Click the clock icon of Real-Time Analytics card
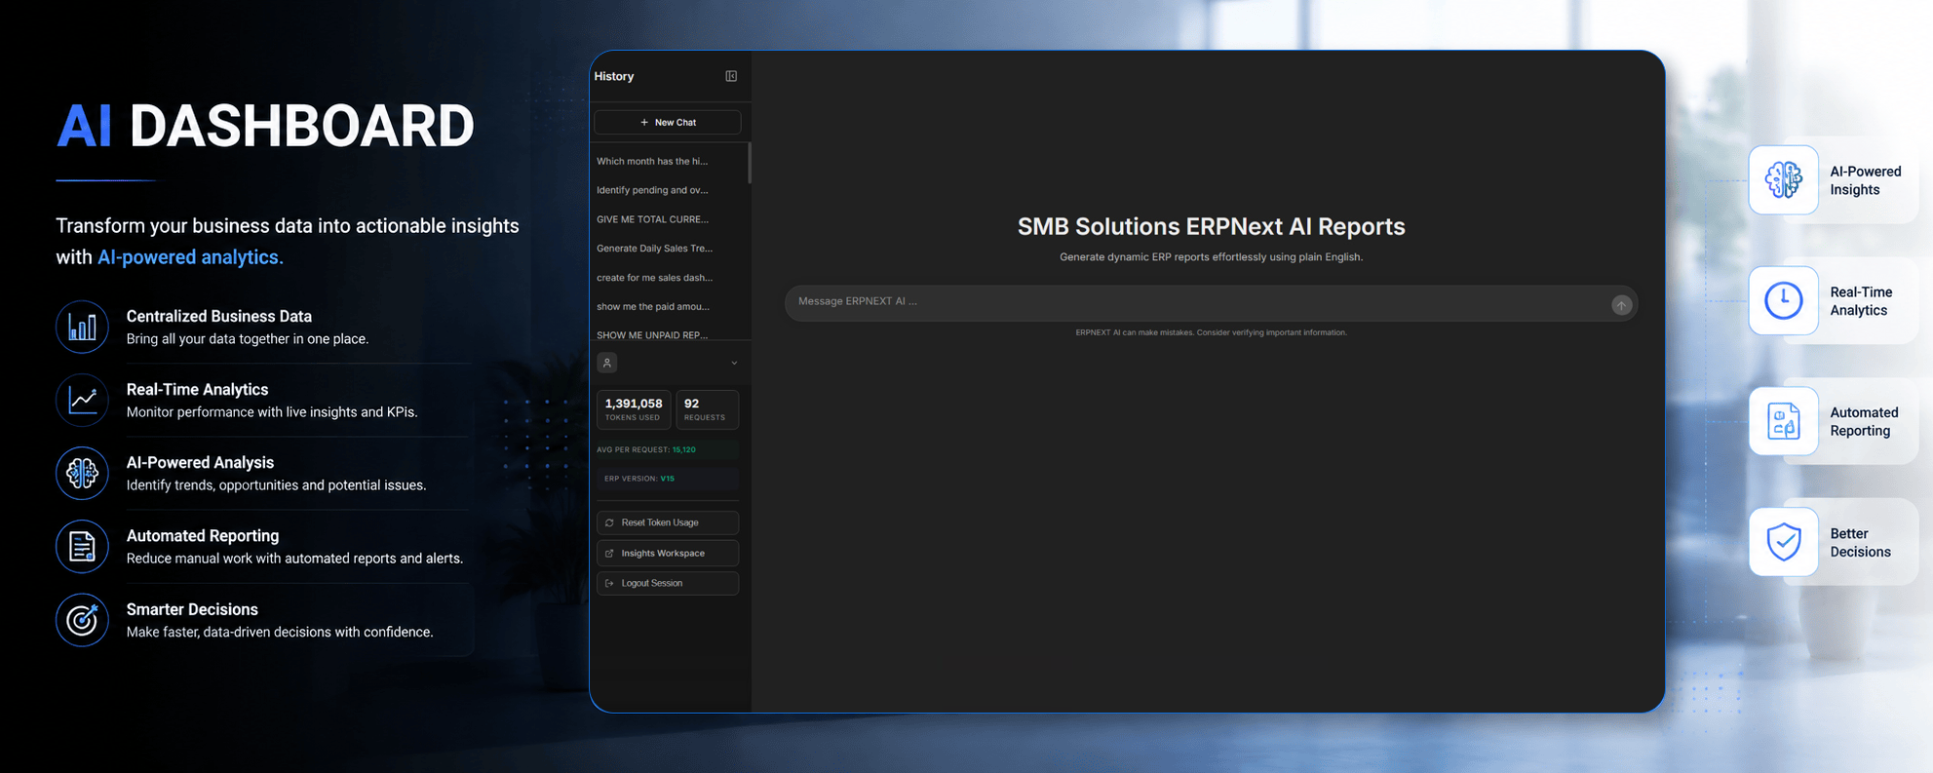 pos(1784,300)
